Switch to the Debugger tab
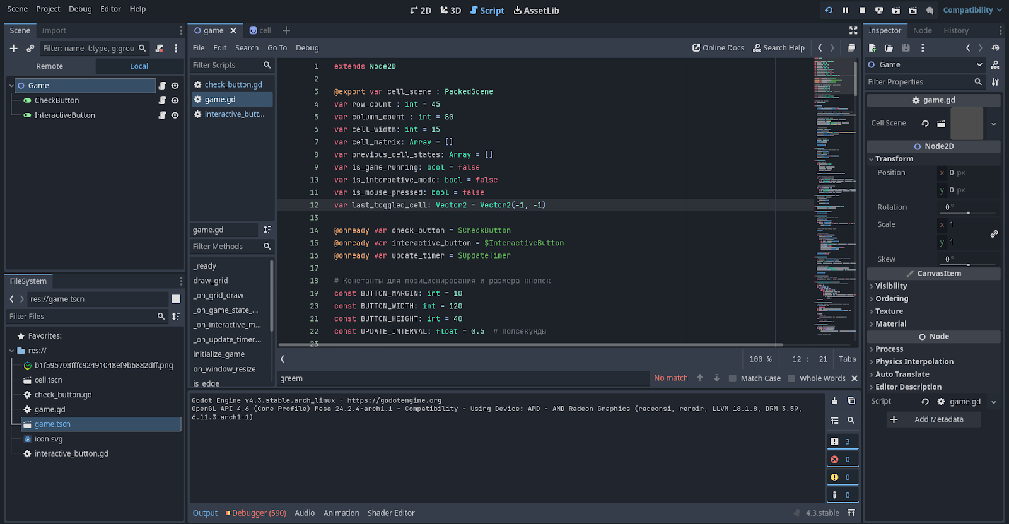 tap(256, 513)
